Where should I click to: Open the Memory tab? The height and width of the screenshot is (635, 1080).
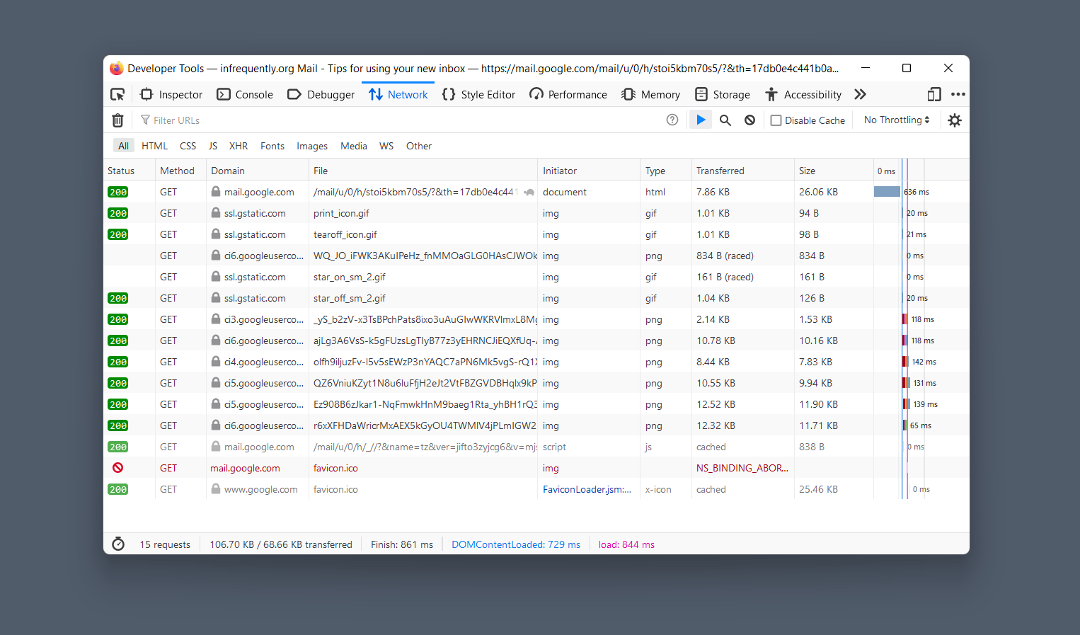pos(651,94)
